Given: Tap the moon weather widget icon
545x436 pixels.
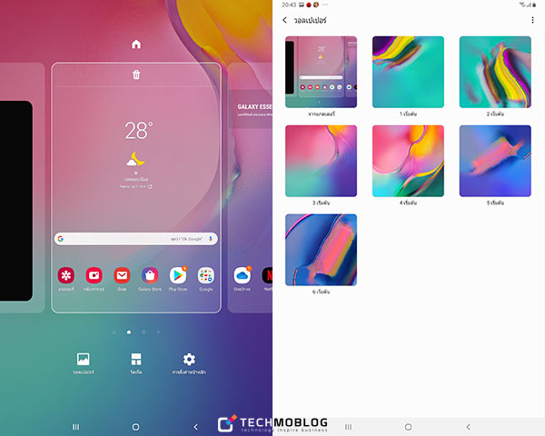Looking at the screenshot, I should [x=136, y=159].
